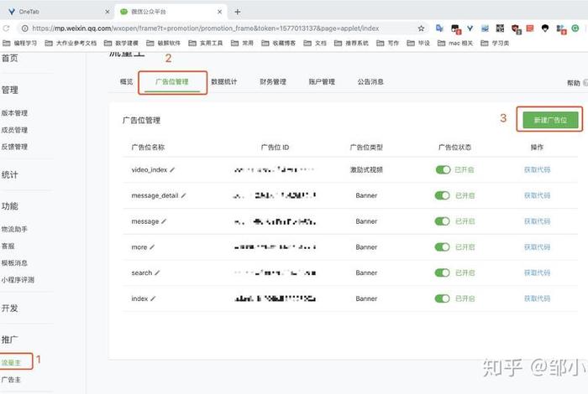The image size is (588, 394).
Task: Click the green 新建广告位 button
Action: pyautogui.click(x=550, y=120)
